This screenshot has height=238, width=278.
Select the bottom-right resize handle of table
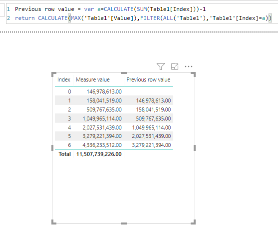coord(193,222)
